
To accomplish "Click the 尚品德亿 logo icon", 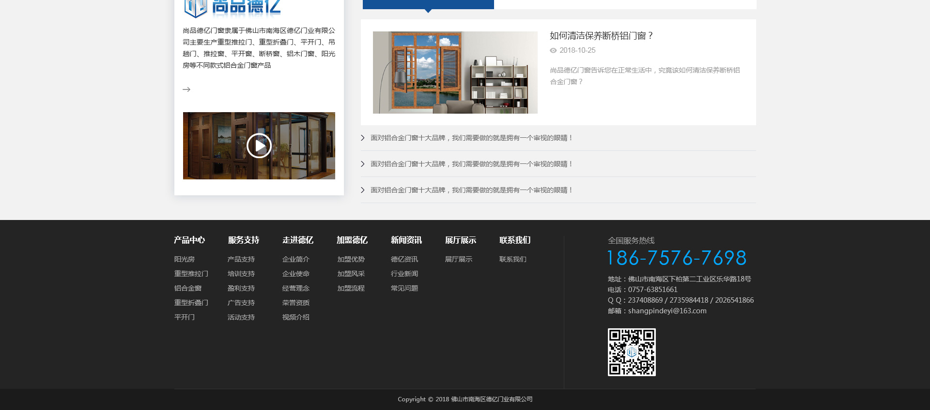I will [196, 8].
